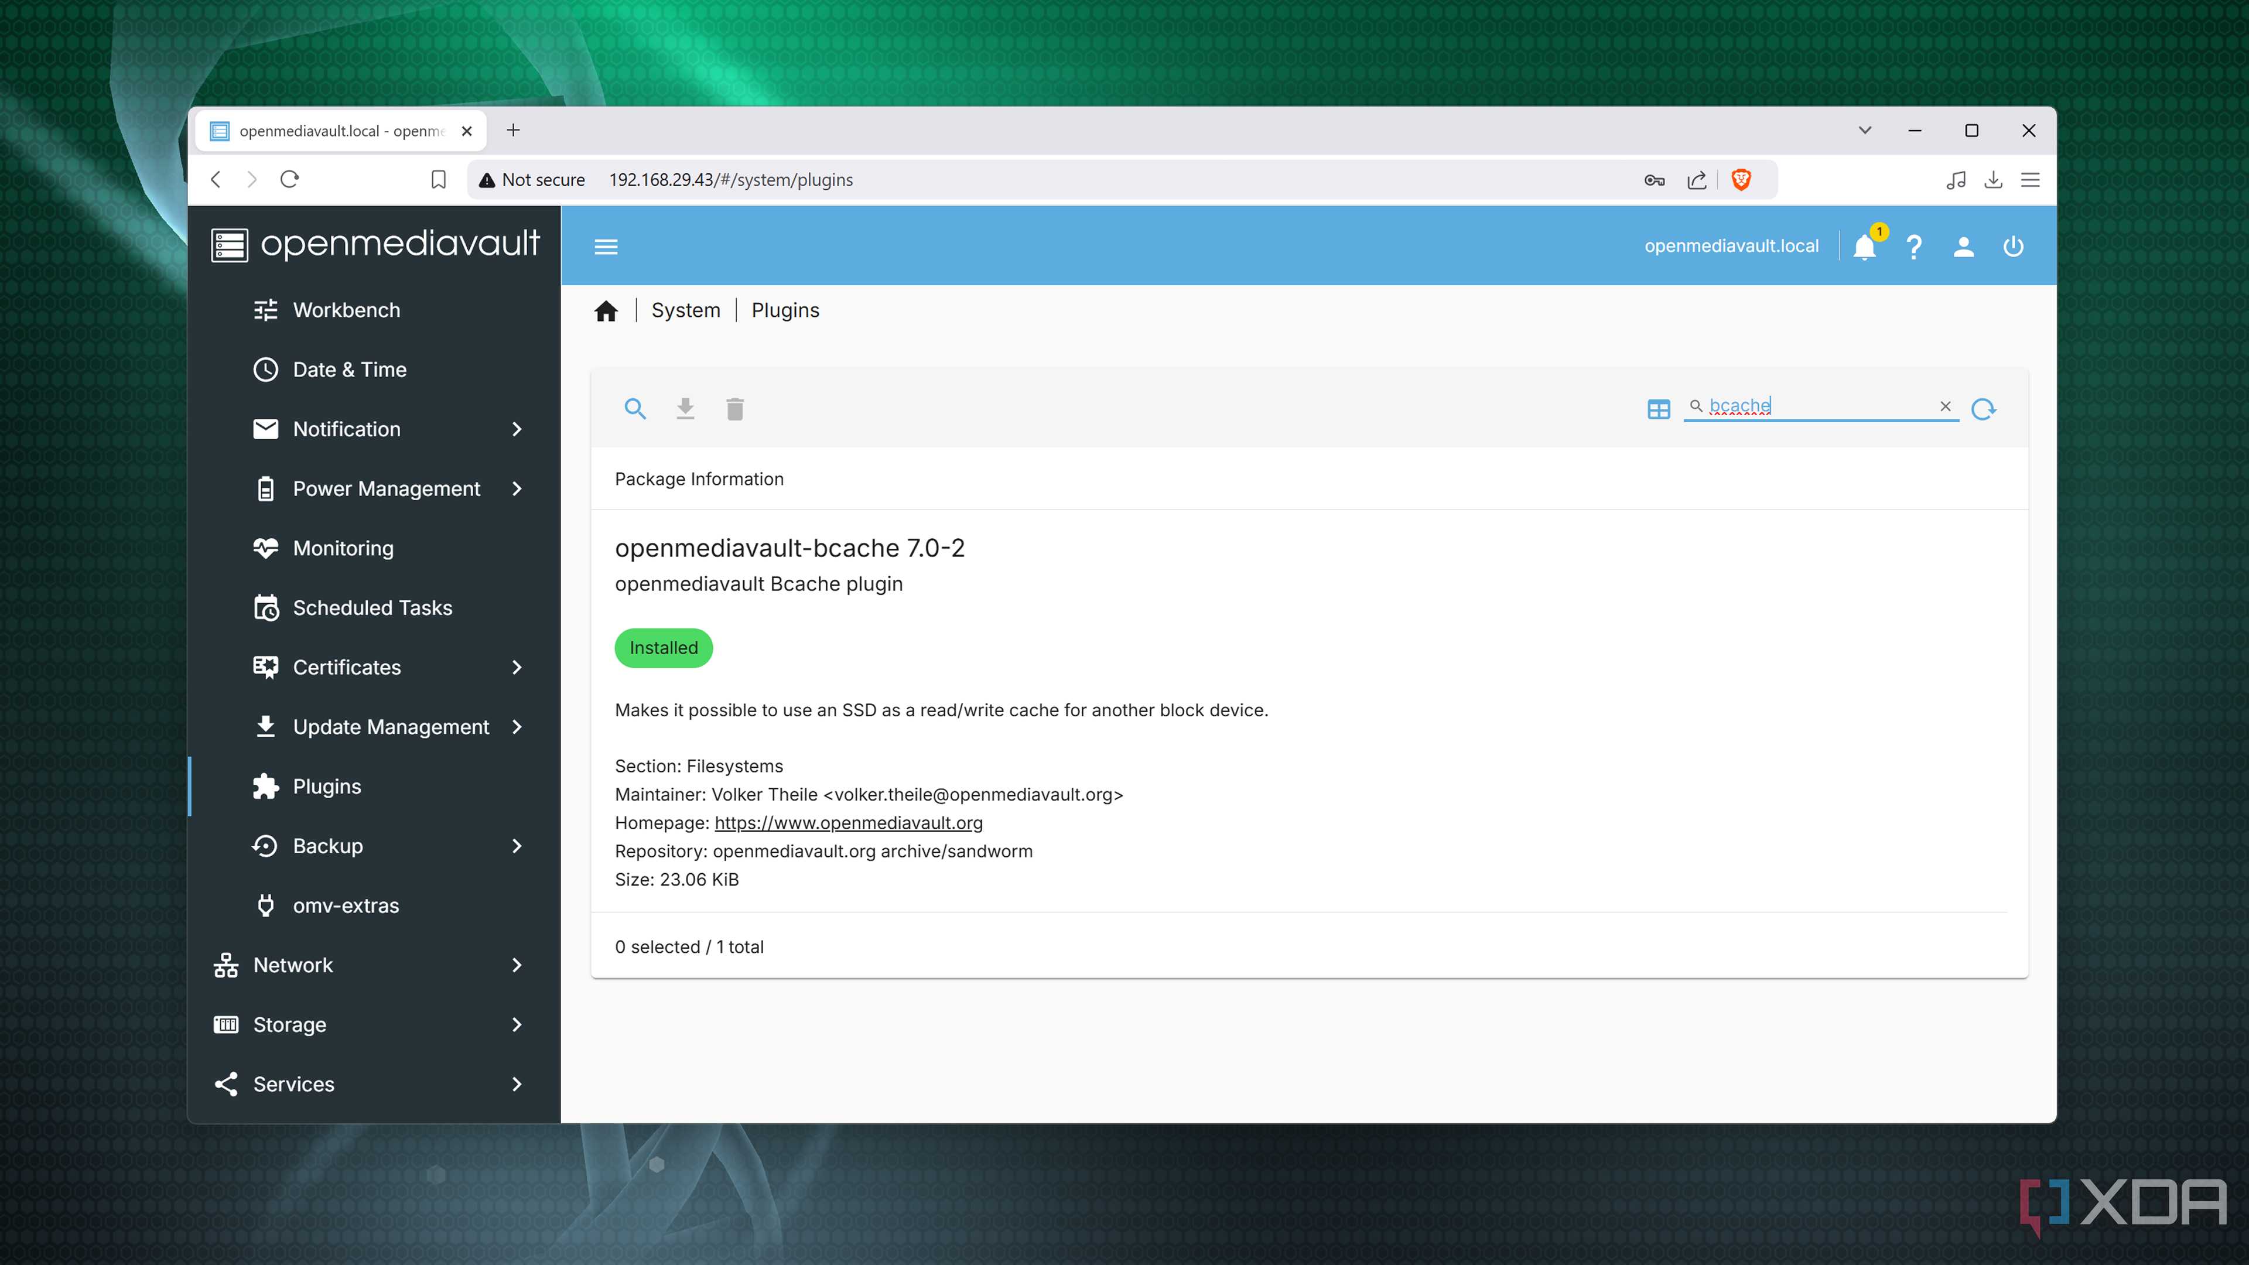Open the browser downloads icon
The image size is (2249, 1265).
tap(1993, 180)
